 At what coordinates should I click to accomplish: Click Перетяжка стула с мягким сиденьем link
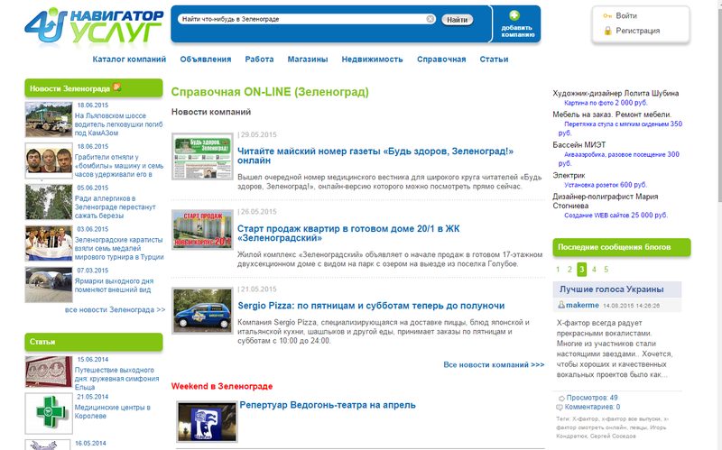[x=620, y=128]
